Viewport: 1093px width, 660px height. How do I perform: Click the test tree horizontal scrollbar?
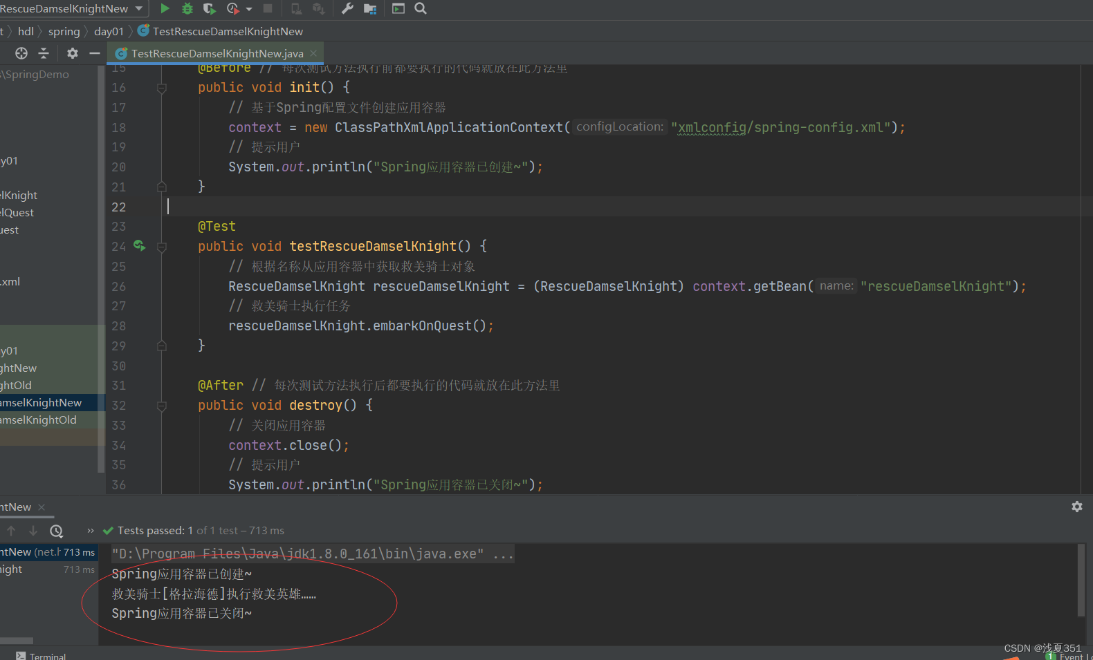point(17,641)
